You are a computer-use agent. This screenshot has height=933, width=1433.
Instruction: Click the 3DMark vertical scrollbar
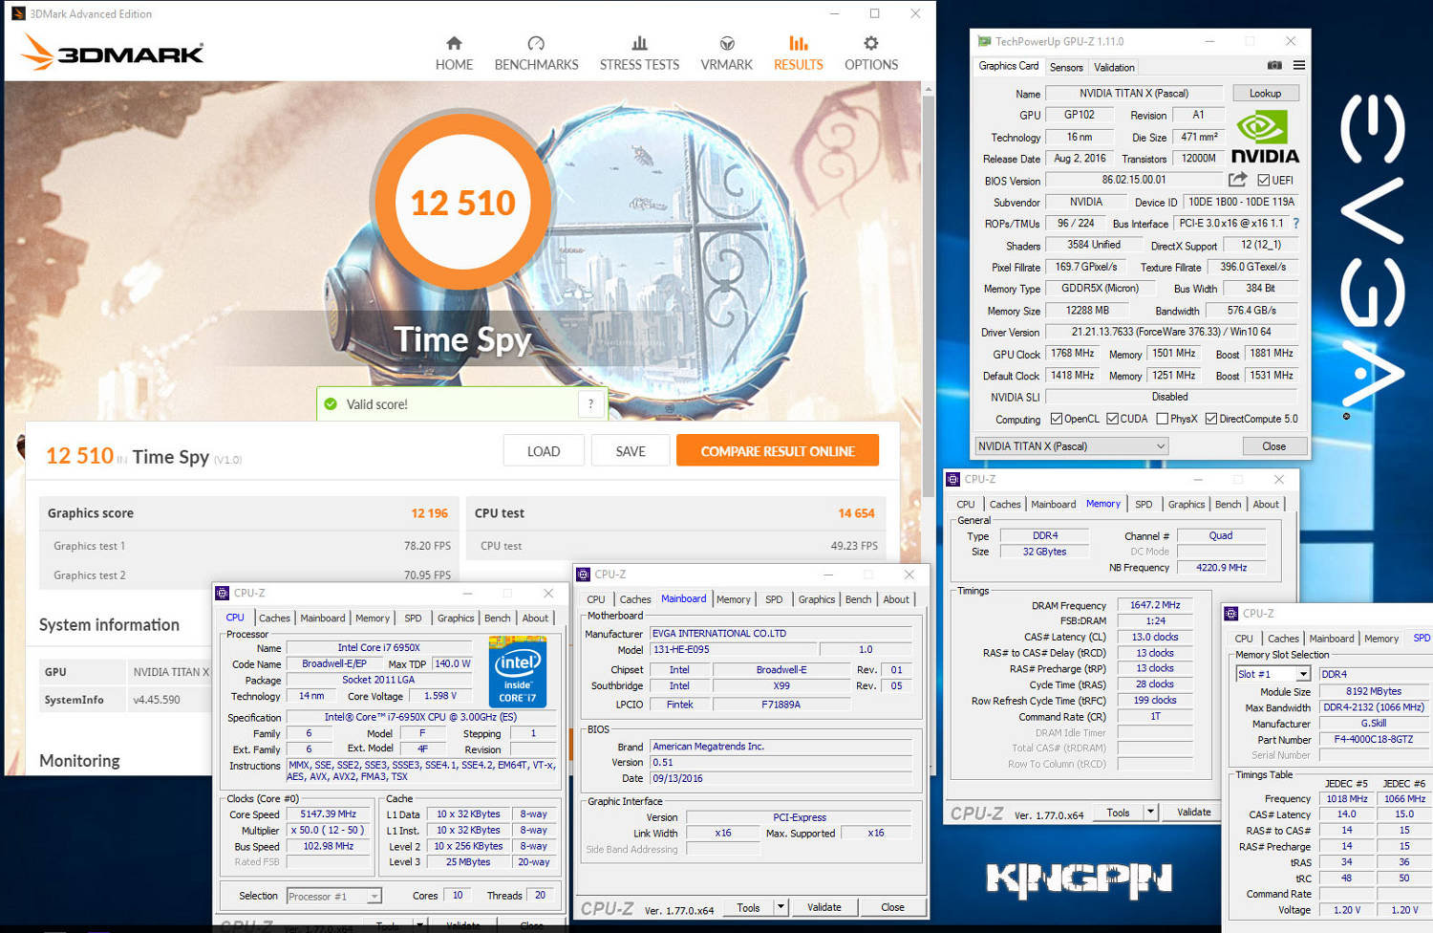[928, 296]
